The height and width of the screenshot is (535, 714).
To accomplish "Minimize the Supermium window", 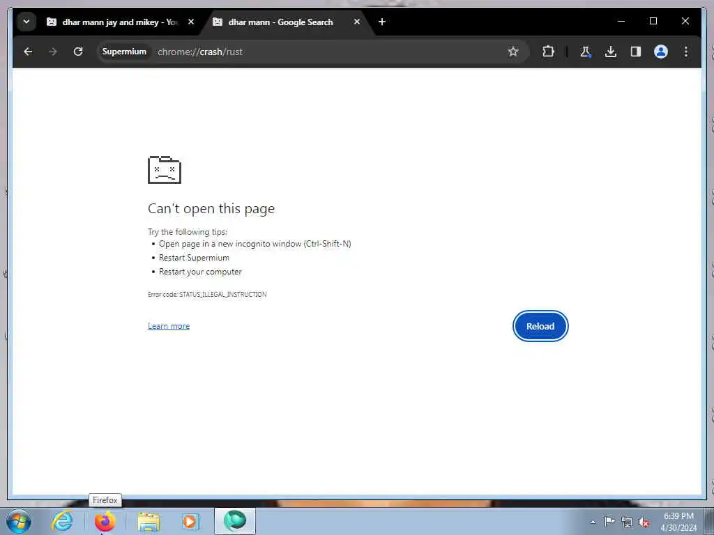I will 621,21.
